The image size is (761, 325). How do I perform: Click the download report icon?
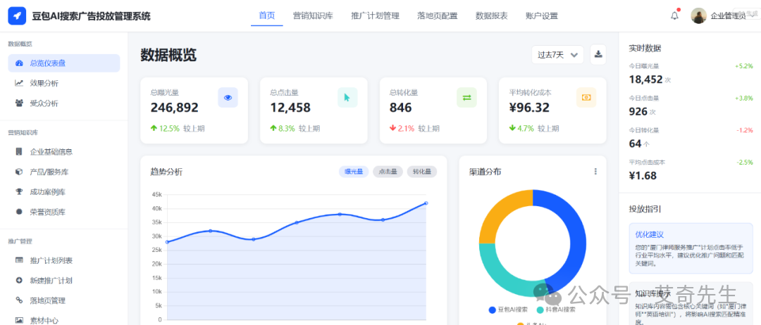click(598, 54)
